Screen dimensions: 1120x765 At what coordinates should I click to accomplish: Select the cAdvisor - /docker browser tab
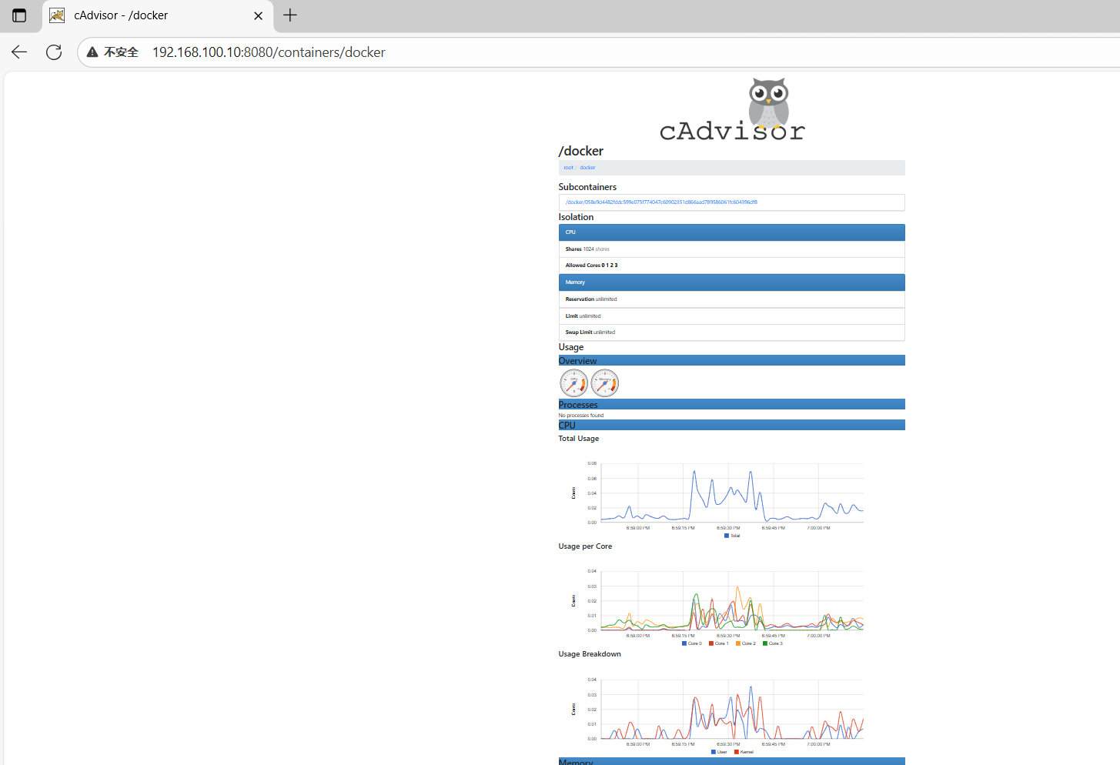[x=157, y=16]
